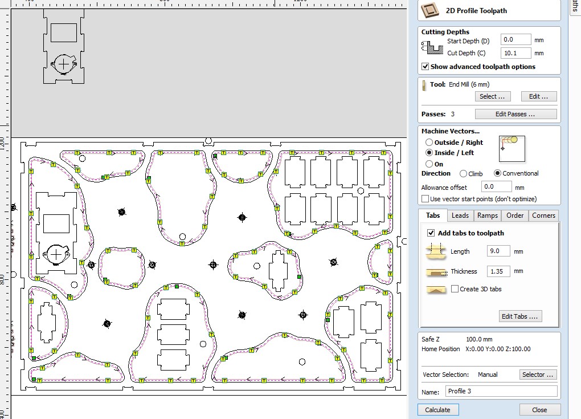This screenshot has height=419, width=581.
Task: Click the tool Edit ... button
Action: coord(539,96)
